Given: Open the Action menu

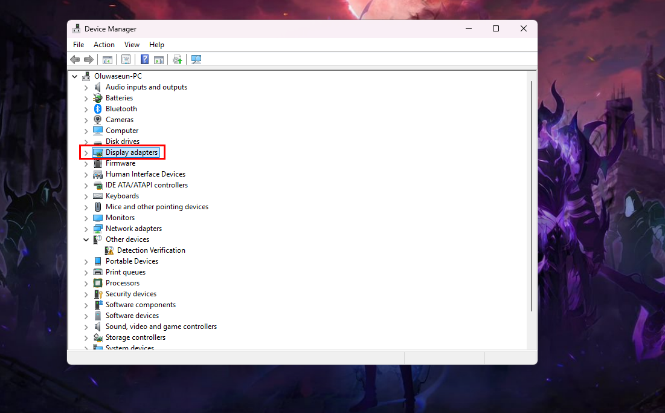Looking at the screenshot, I should (104, 44).
